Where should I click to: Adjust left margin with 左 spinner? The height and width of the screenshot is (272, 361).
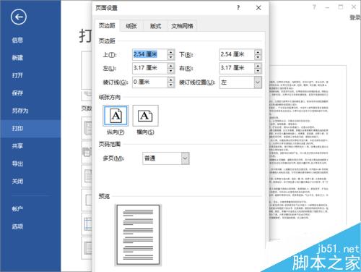(x=171, y=68)
